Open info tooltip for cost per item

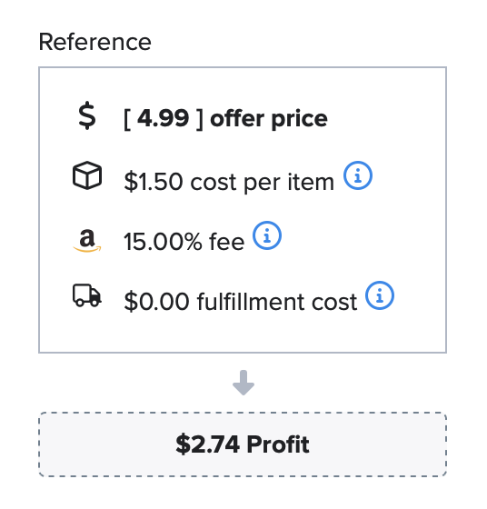pyautogui.click(x=358, y=175)
